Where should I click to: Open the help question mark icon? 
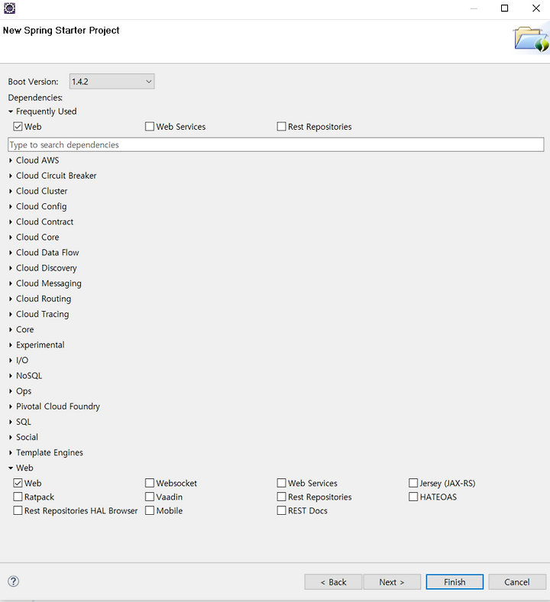click(x=14, y=581)
